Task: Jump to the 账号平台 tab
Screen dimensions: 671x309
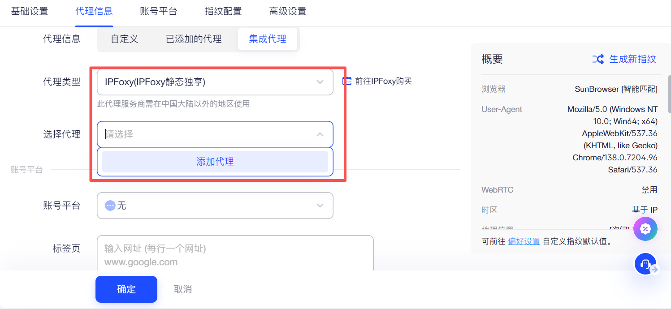Action: (159, 11)
